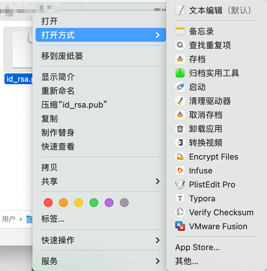Click the PlistEdit Pro icon

point(180,184)
